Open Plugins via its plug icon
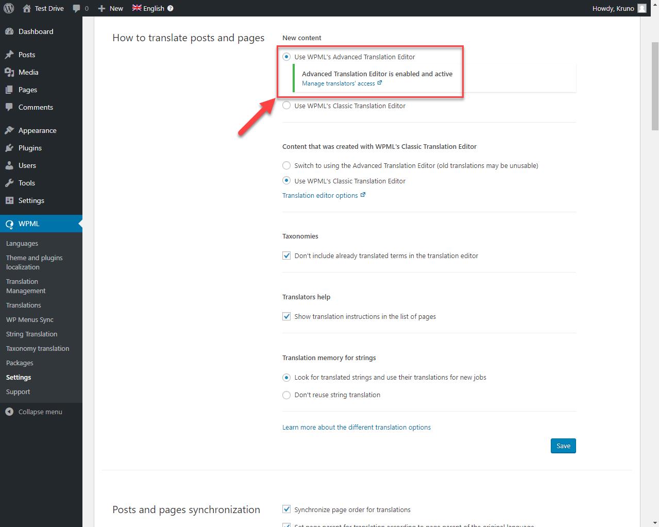This screenshot has height=527, width=659. pos(9,148)
